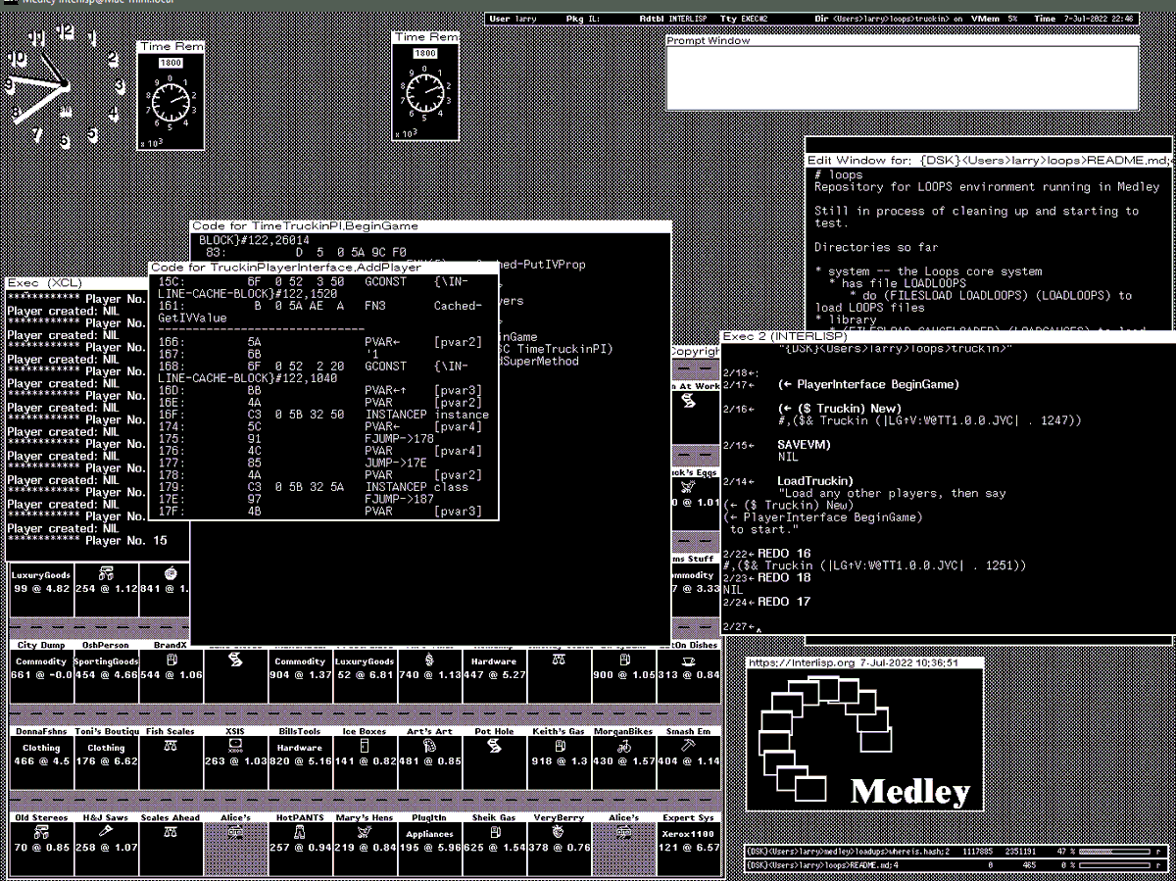Image resolution: width=1176 pixels, height=881 pixels.
Task: Select the stereo icon above 254 @ 1.12
Action: click(x=105, y=572)
